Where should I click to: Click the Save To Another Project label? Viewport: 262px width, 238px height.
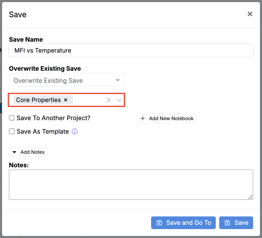click(53, 118)
